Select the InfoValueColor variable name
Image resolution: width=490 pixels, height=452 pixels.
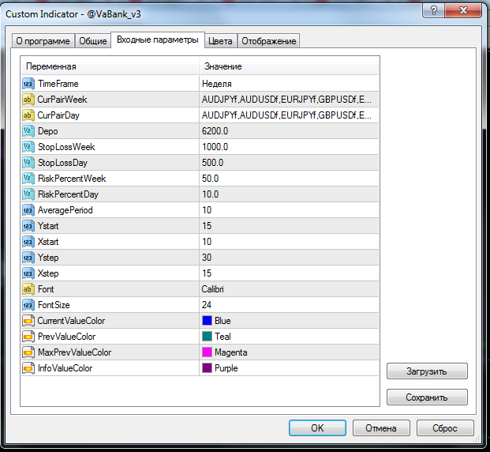point(65,368)
